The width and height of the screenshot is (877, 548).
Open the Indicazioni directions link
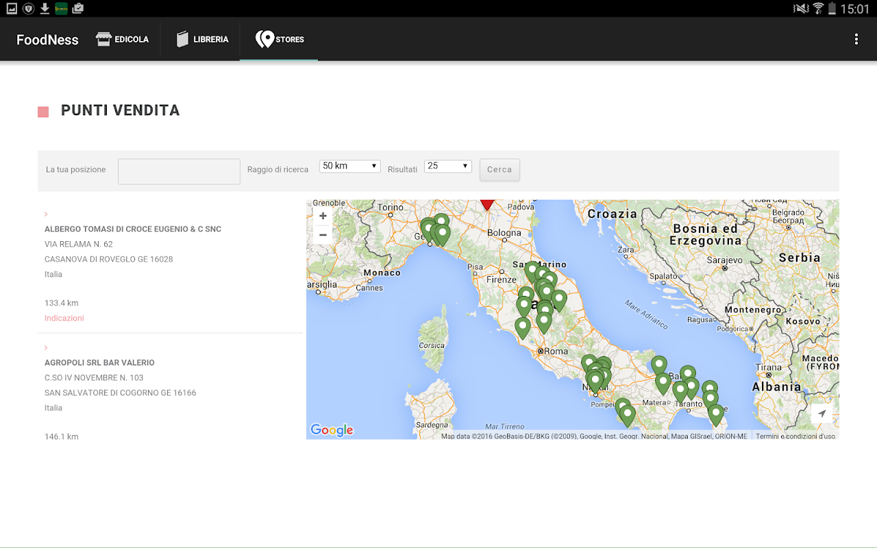point(64,318)
